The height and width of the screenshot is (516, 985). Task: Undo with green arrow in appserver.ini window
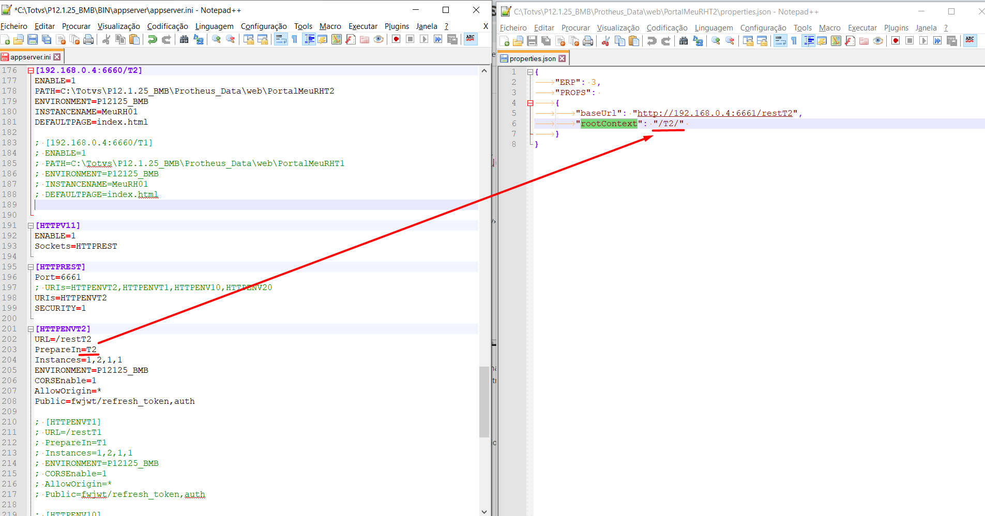pyautogui.click(x=152, y=39)
